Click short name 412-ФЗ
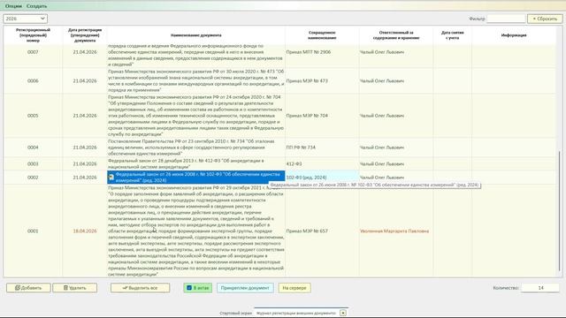This screenshot has height=318, width=566. pyautogui.click(x=294, y=163)
